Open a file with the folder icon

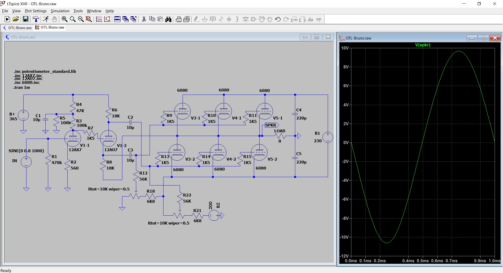click(16, 19)
